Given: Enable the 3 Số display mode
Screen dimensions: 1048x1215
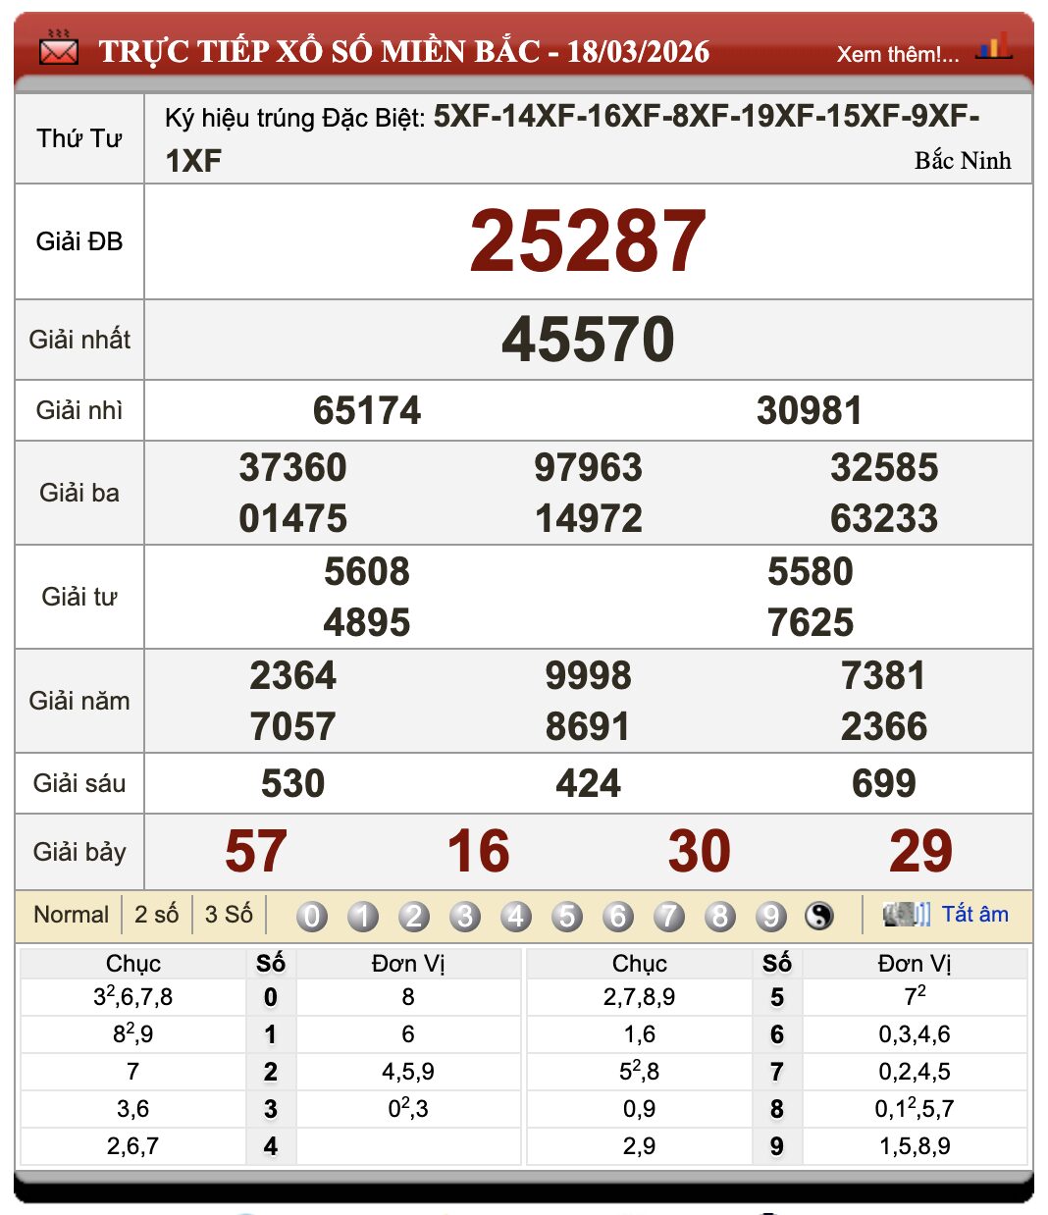Looking at the screenshot, I should [230, 913].
